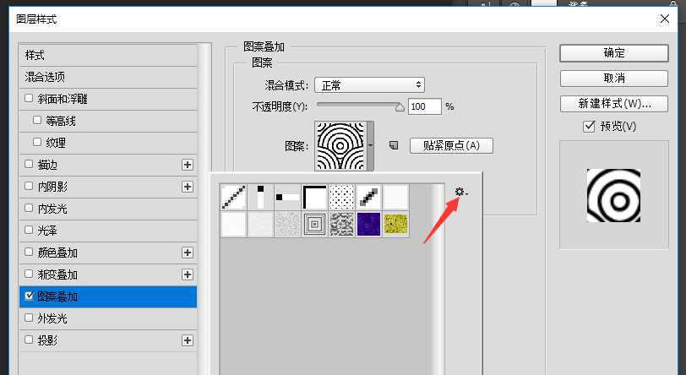Click the 取消 button
The image size is (686, 375).
(614, 79)
